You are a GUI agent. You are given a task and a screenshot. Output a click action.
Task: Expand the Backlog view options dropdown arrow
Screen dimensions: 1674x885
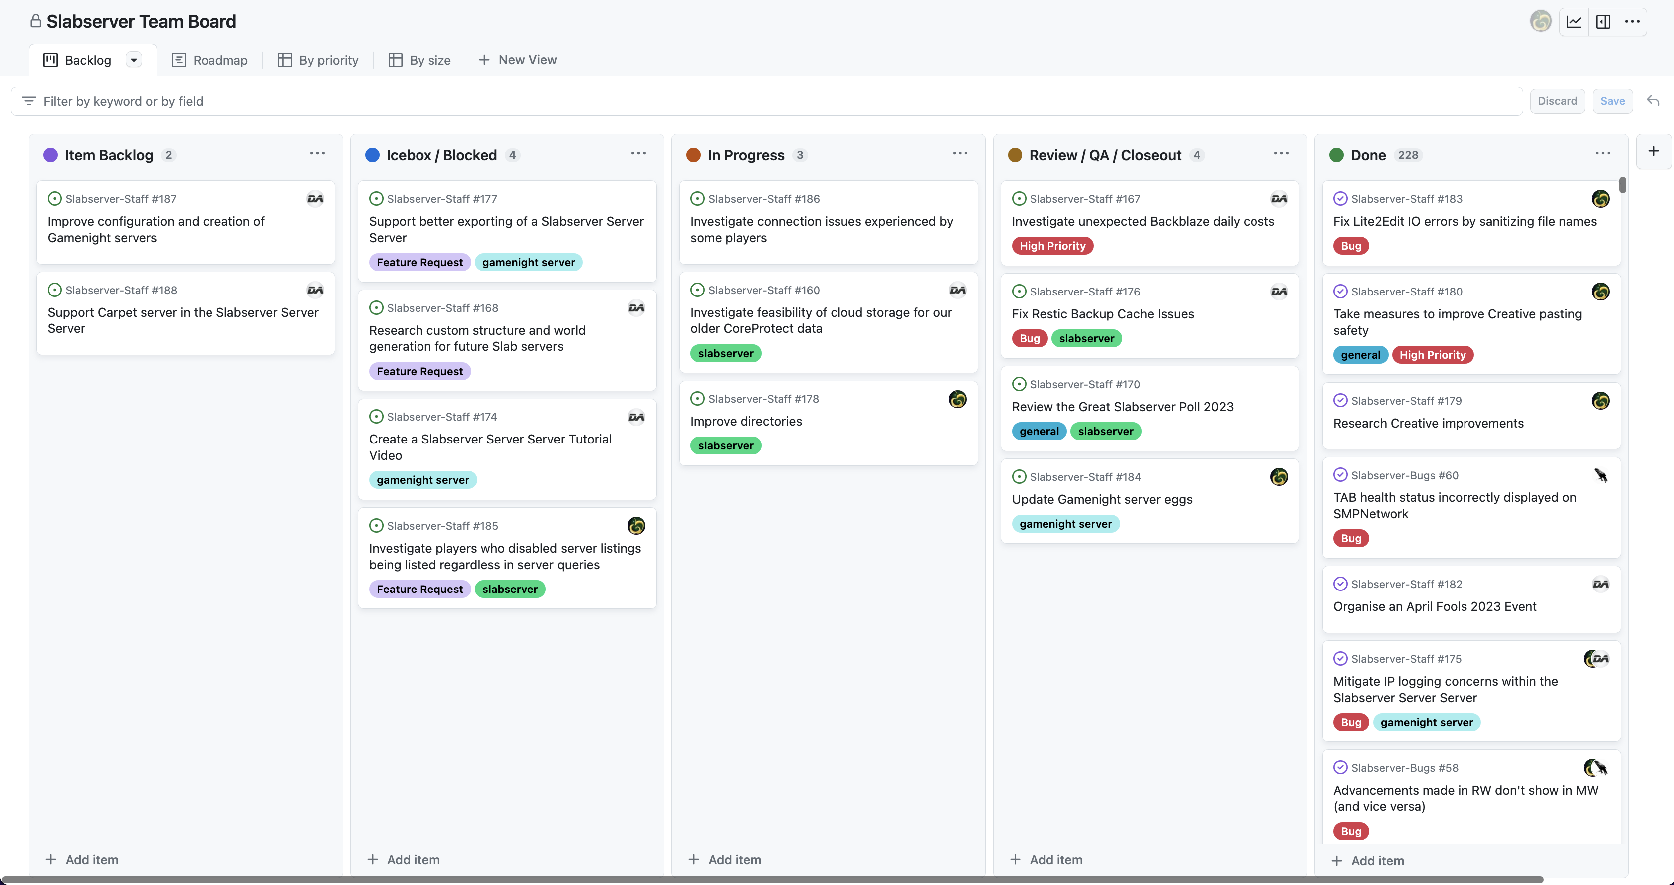pyautogui.click(x=134, y=60)
